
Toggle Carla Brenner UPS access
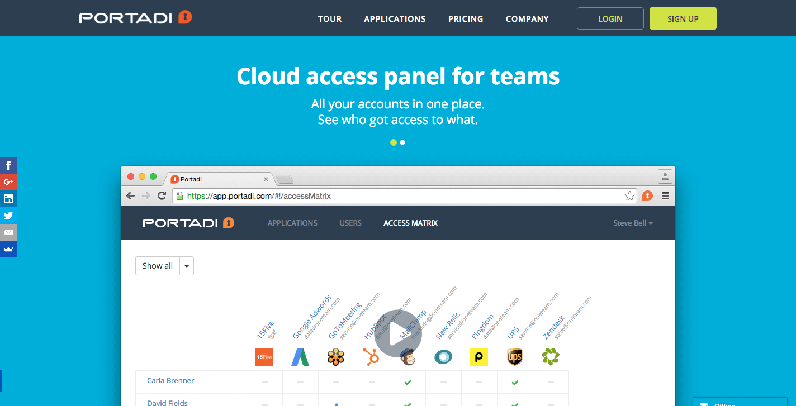coord(515,382)
